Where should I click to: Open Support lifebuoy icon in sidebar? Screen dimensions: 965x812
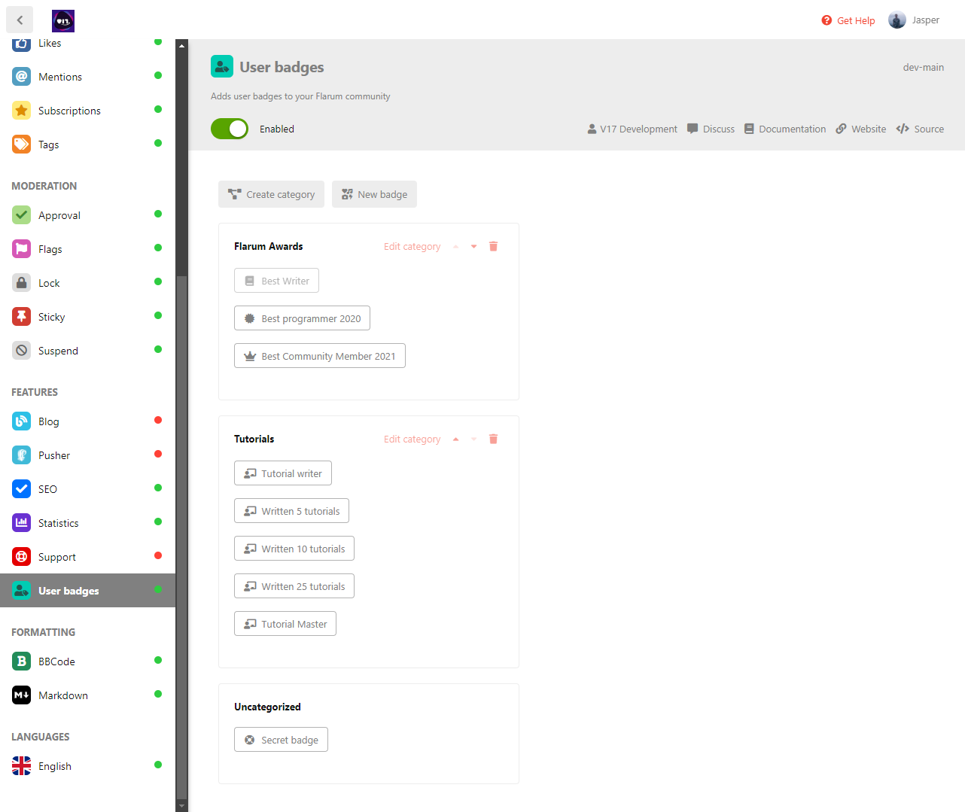point(22,557)
